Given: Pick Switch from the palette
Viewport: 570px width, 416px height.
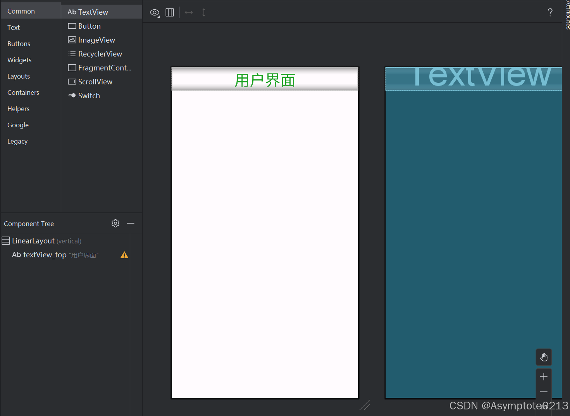Looking at the screenshot, I should 102,96.
